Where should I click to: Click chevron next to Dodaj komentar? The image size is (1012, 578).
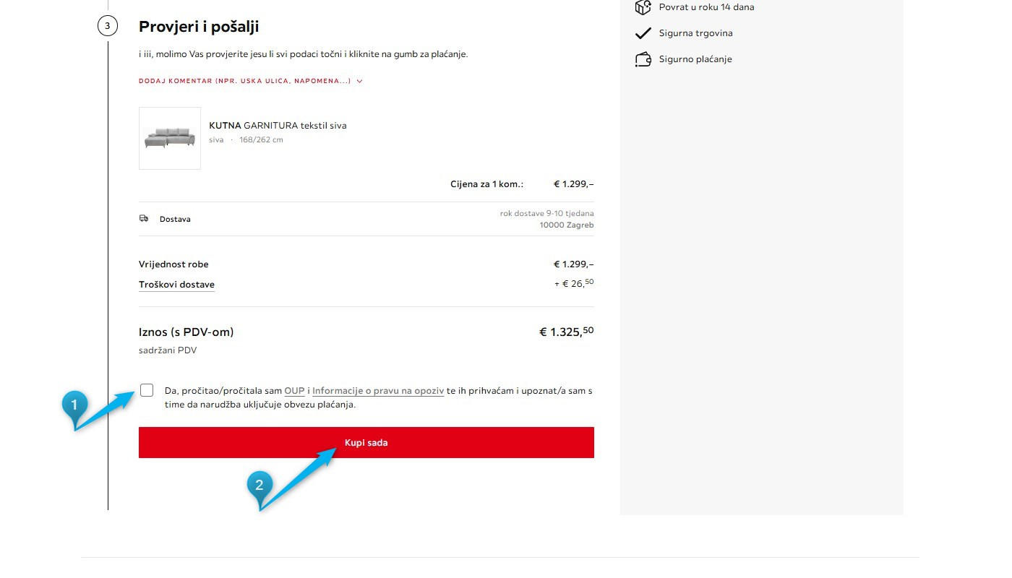coord(359,81)
